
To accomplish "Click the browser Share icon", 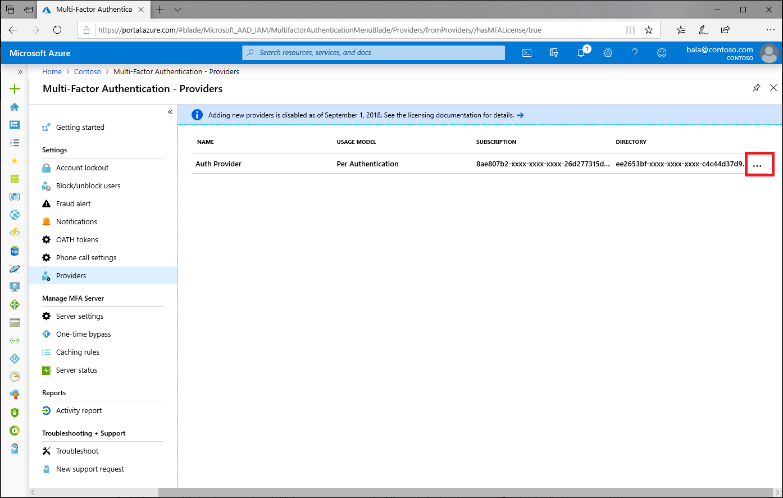I will click(x=726, y=30).
